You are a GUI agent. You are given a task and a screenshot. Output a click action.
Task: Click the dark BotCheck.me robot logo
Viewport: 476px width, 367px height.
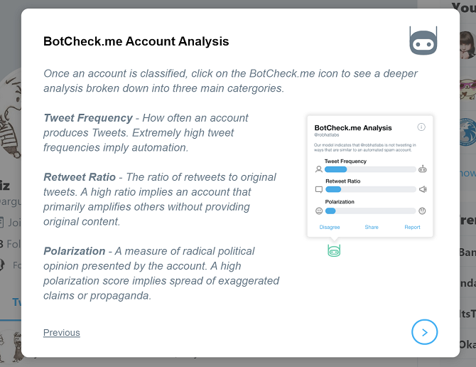tap(423, 41)
